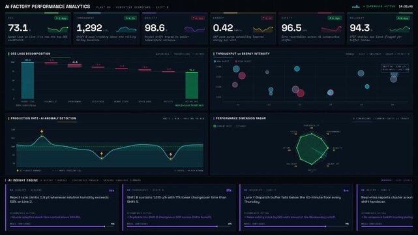The image size is (418, 235).
Task: Click the confidence bar on the Lane 7 insight card
Action: click(x=296, y=227)
